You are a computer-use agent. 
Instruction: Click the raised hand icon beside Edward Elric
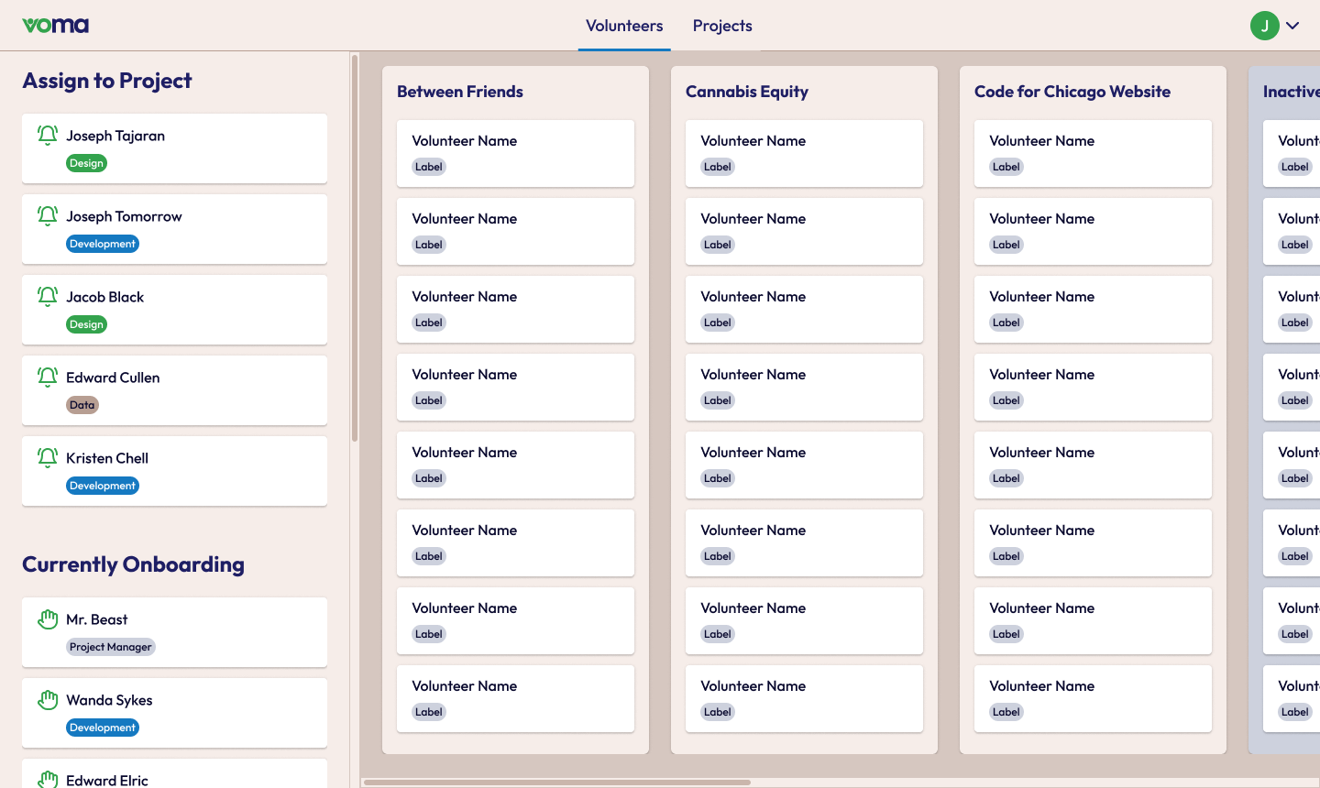click(48, 779)
